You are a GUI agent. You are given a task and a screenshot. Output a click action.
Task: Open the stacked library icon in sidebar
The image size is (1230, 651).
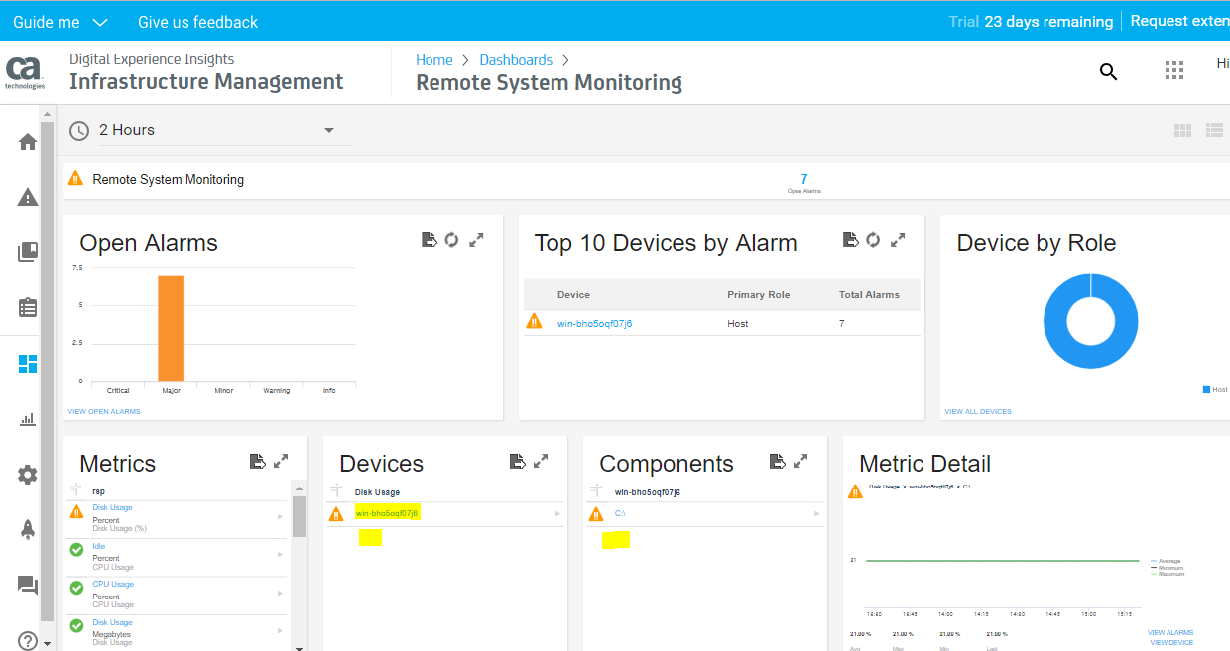coord(28,252)
